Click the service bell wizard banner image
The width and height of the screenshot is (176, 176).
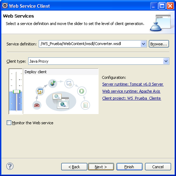tap(161, 23)
